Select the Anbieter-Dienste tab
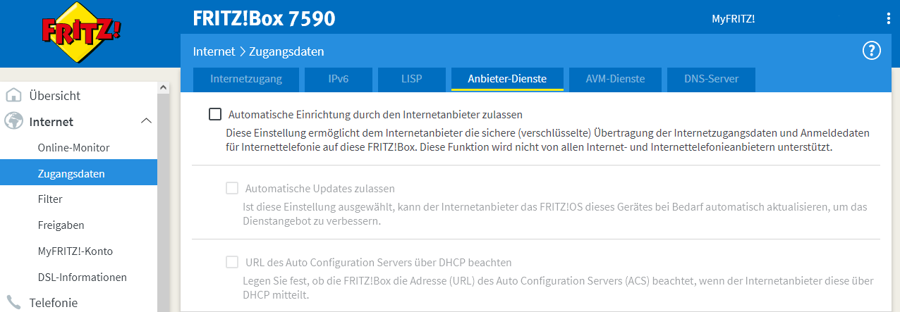900x312 pixels. [507, 79]
